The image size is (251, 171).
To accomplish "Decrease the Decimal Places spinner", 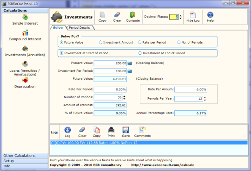I will (180, 18).
